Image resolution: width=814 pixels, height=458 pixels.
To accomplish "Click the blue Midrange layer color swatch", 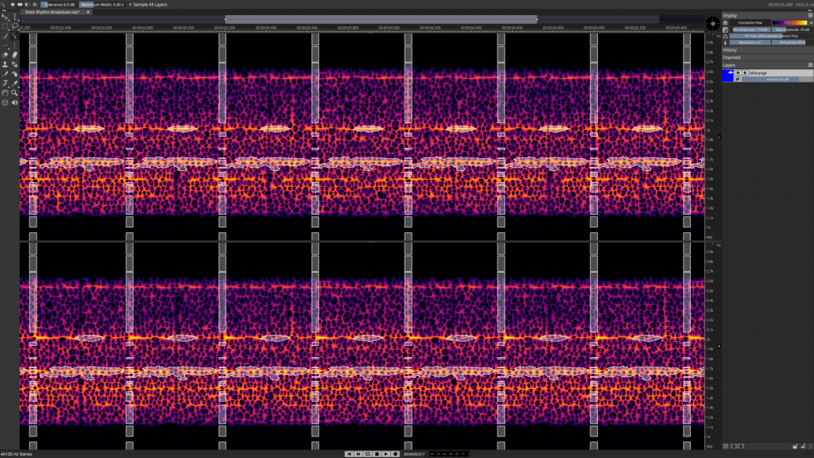I will 728,76.
